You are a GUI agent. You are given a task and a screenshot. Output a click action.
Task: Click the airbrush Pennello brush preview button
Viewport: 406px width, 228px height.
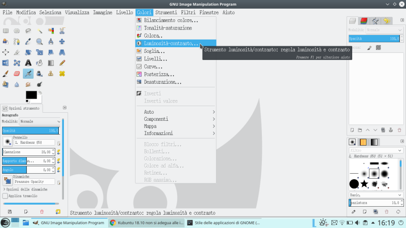tap(7, 142)
